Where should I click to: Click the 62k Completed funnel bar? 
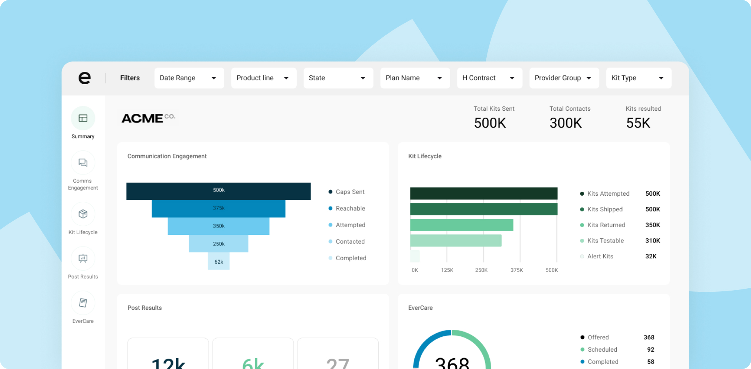coord(219,261)
